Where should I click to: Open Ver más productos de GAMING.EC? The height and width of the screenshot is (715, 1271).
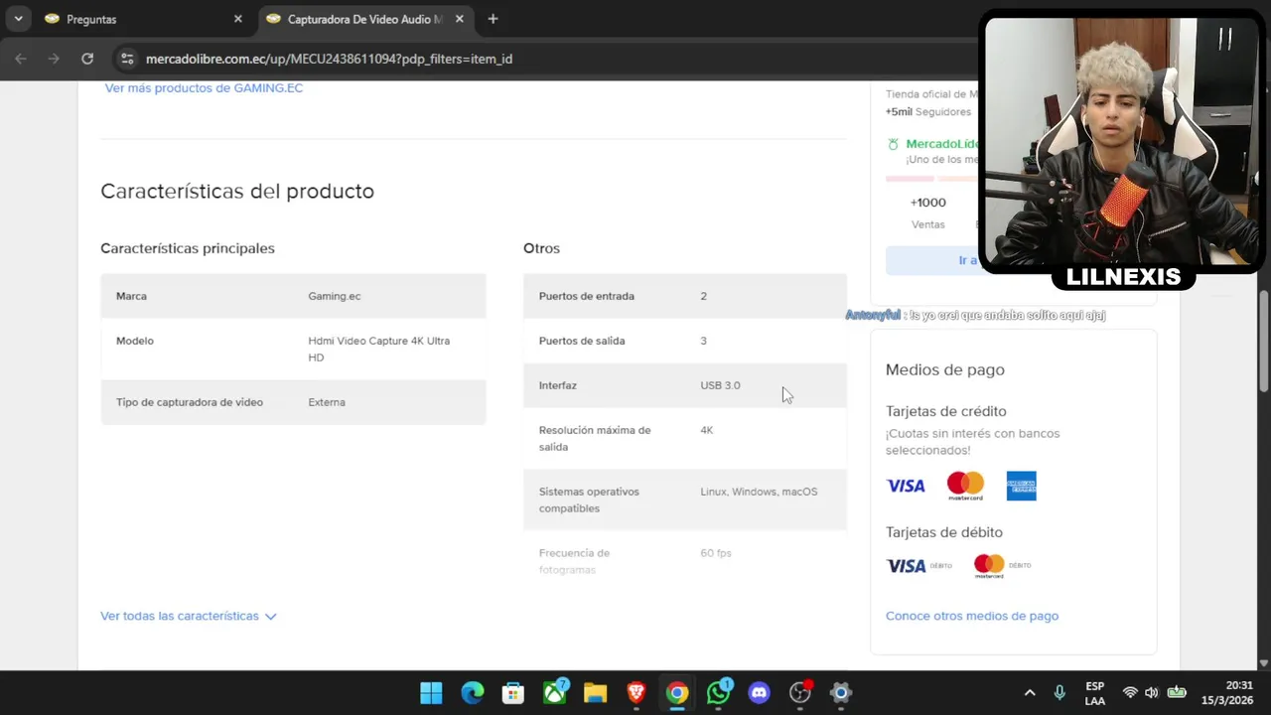point(204,87)
